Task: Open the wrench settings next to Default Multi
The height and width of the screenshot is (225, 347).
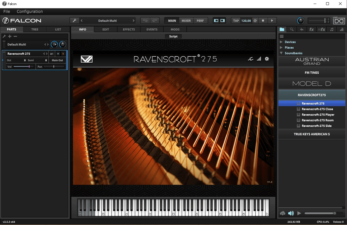Action: pyautogui.click(x=74, y=21)
